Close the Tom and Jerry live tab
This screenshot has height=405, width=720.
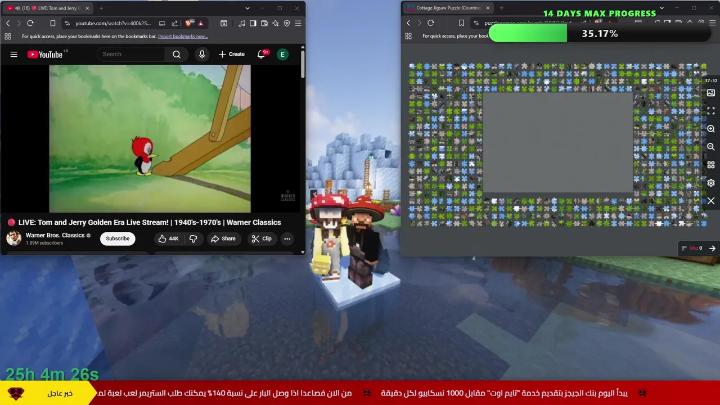(87, 8)
